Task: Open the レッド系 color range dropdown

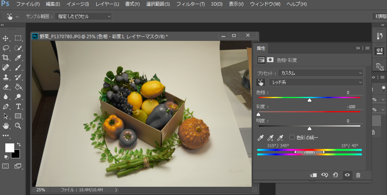Action: 316,82
